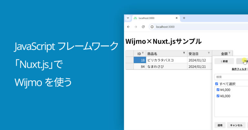Go back with the browser back arrow
The image size is (248, 130).
coord(128,27)
